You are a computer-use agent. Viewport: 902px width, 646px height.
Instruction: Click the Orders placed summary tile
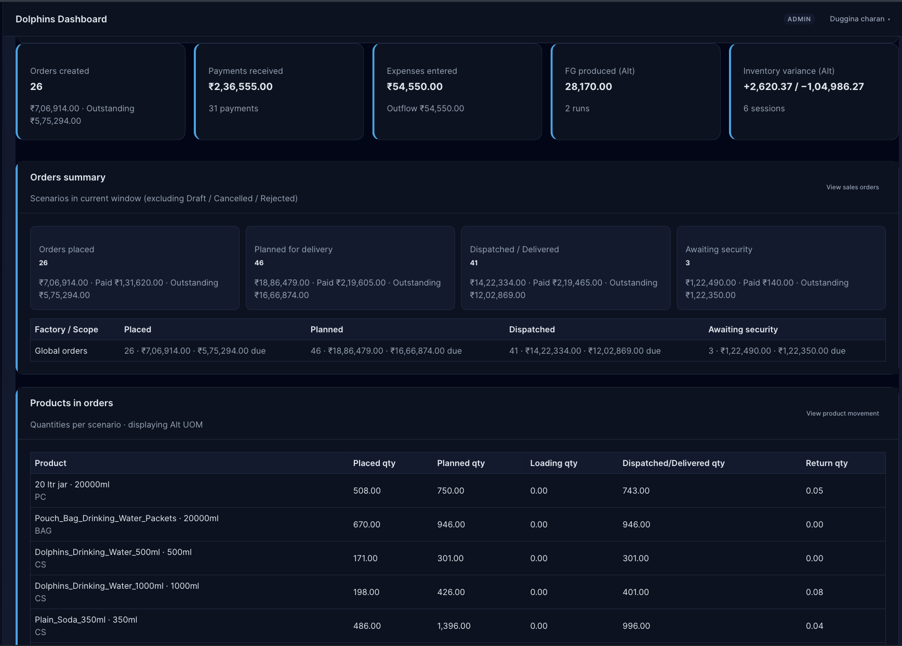(134, 268)
